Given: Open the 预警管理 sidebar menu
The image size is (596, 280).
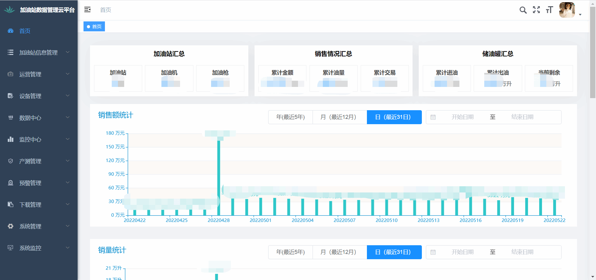Looking at the screenshot, I should coord(30,183).
